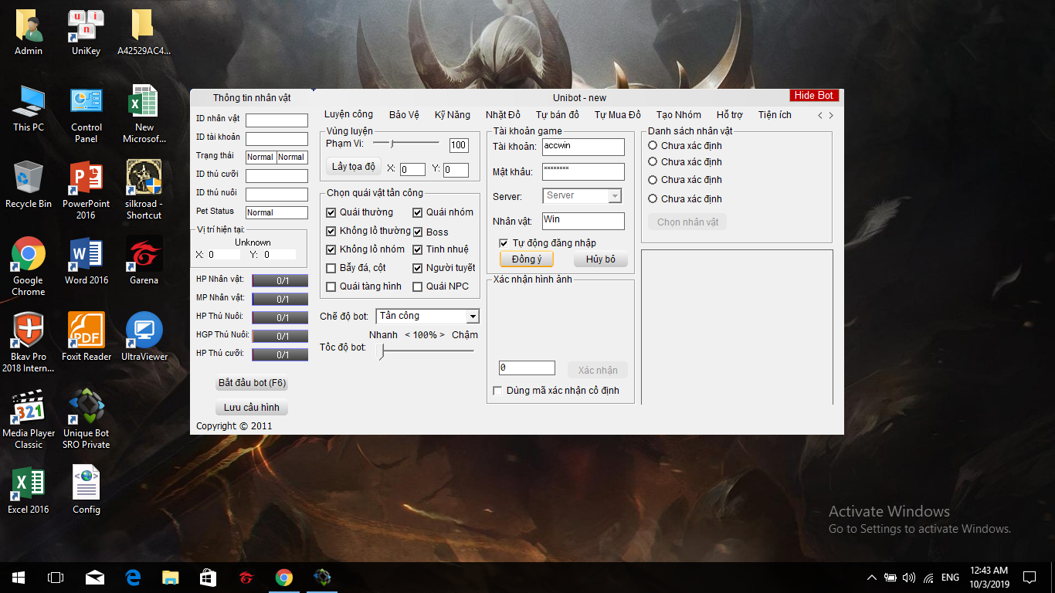The image size is (1055, 593).
Task: Enable Quái NPC checkbox
Action: coord(418,286)
